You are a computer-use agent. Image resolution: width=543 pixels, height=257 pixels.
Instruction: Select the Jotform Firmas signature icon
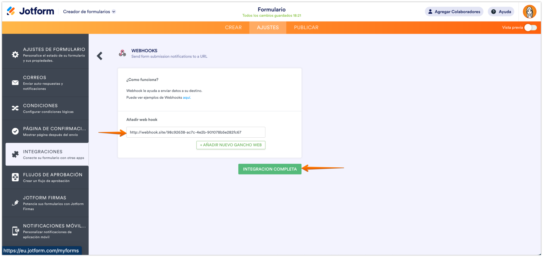click(15, 203)
